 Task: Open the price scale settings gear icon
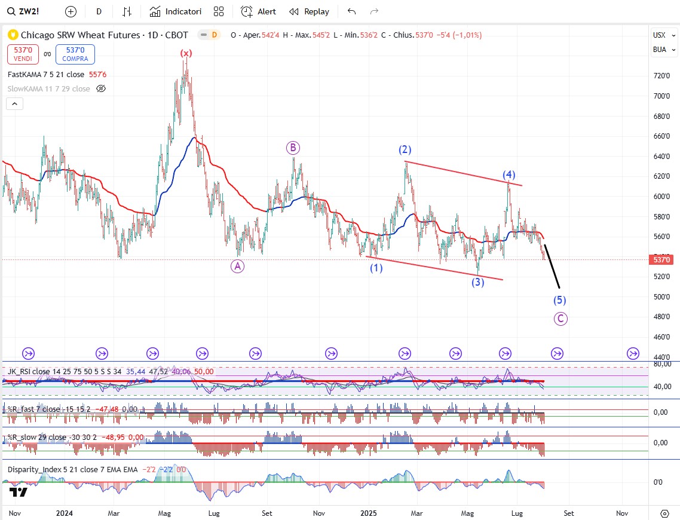pyautogui.click(x=664, y=513)
